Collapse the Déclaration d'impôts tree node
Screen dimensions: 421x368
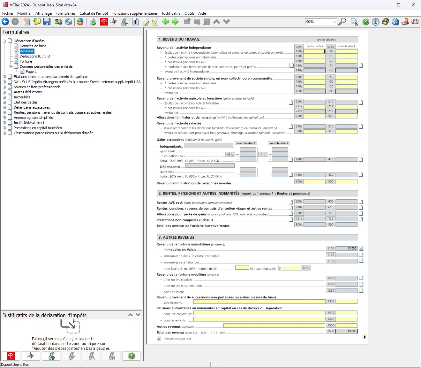pos(4,41)
